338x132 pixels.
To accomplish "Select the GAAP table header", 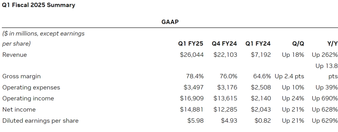I will tap(170, 22).
